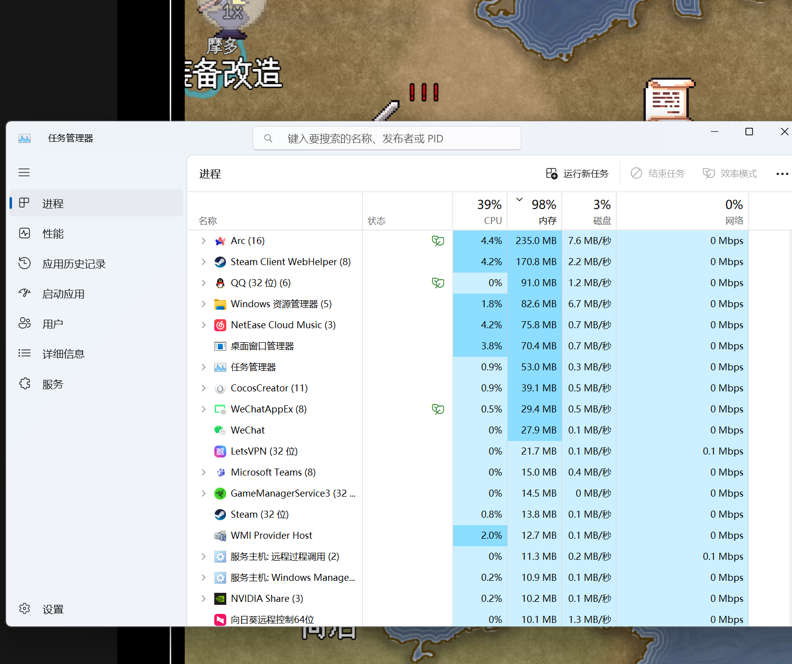Sort processes by CPU column

click(480, 211)
